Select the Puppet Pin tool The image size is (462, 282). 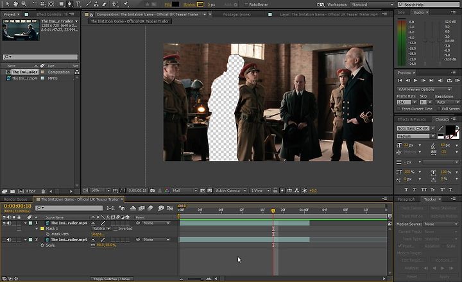pyautogui.click(x=126, y=4)
